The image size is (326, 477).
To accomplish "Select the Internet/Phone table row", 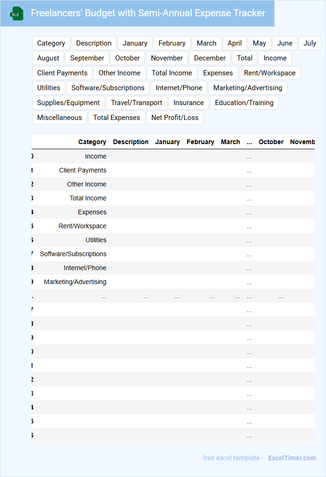I will click(173, 268).
